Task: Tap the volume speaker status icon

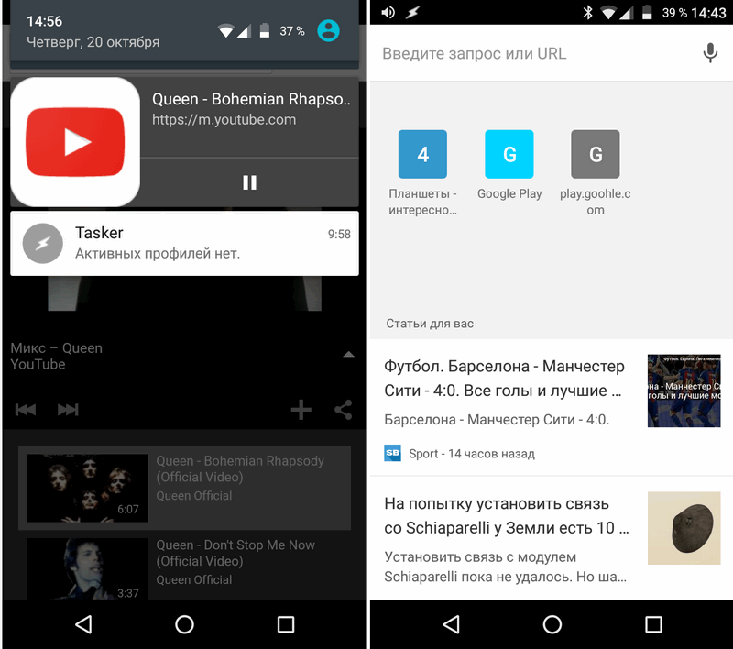Action: tap(388, 13)
